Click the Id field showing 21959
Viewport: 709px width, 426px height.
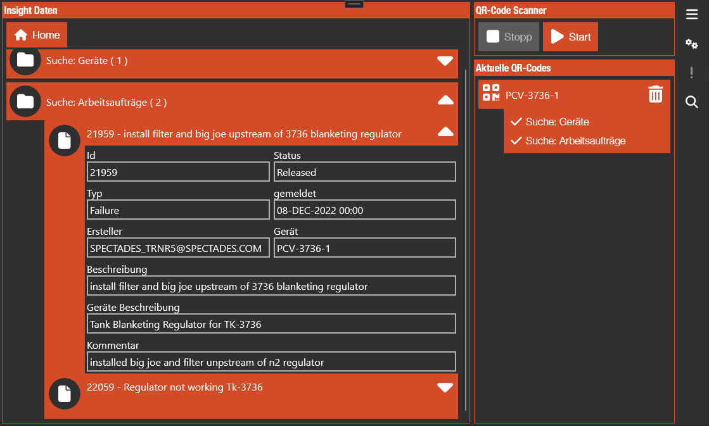tap(178, 172)
